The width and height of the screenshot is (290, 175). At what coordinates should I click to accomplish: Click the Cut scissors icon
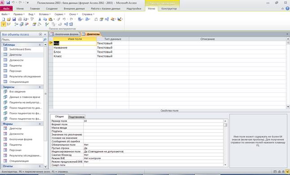coord(40,19)
